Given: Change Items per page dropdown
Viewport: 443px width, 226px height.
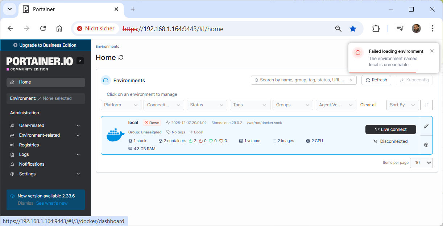Looking at the screenshot, I should (421, 163).
